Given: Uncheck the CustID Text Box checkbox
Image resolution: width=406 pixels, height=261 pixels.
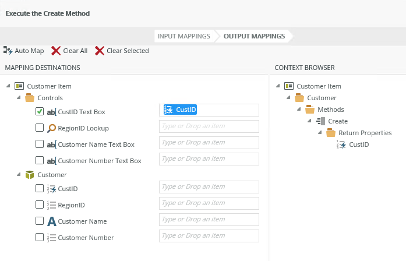Looking at the screenshot, I should click(x=40, y=112).
